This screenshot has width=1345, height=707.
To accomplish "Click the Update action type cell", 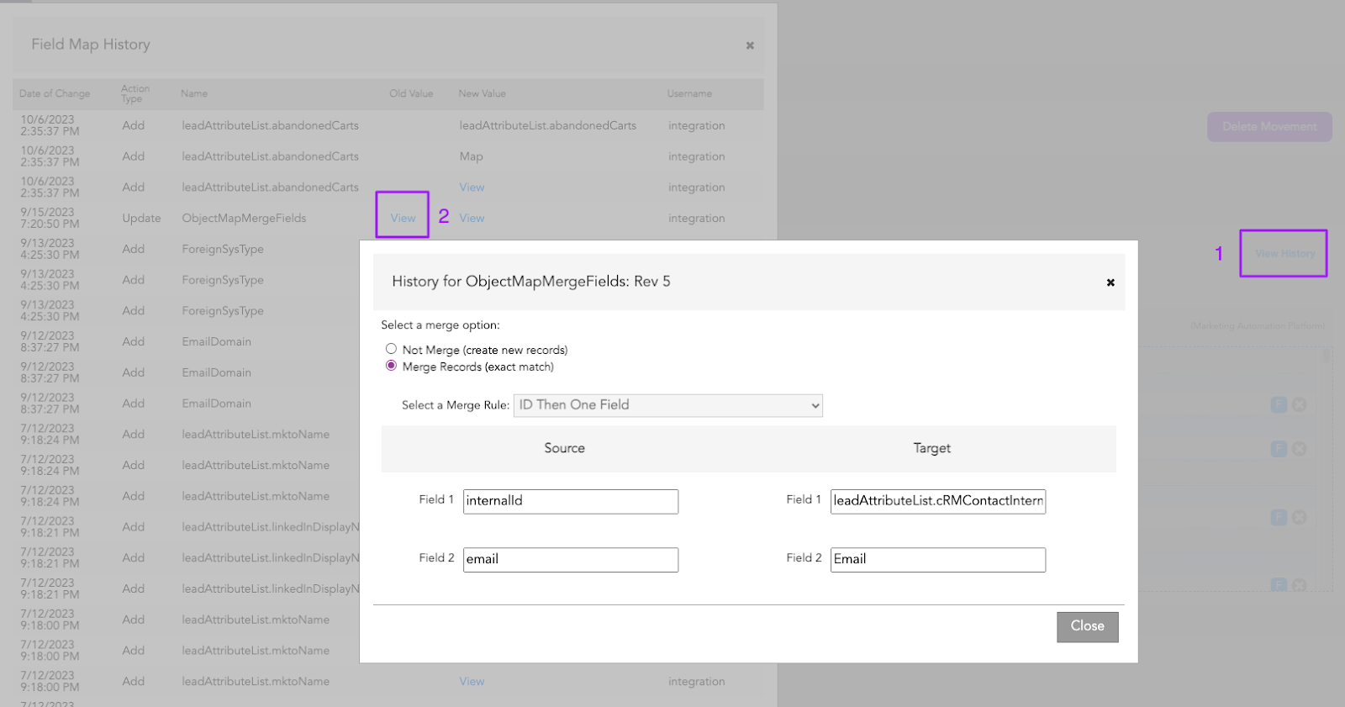I will [141, 218].
